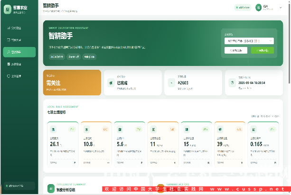This screenshot has width=291, height=195.
Task: Click the middle tag pill in hero banner
Action: point(74,57)
